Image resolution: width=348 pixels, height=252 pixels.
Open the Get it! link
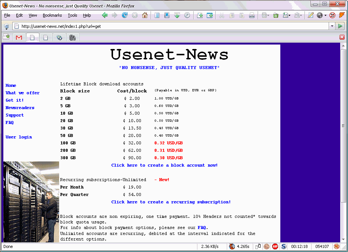(14, 100)
